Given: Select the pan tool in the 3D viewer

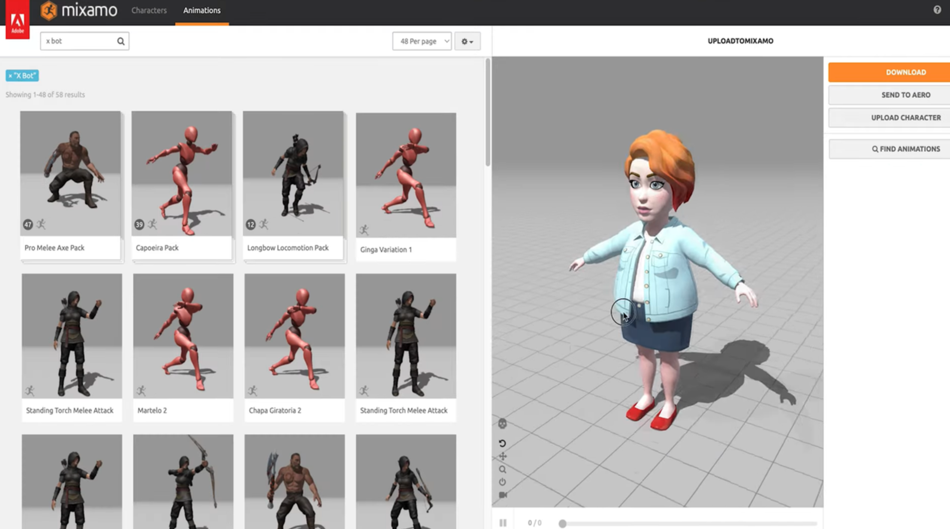Looking at the screenshot, I should pos(502,456).
